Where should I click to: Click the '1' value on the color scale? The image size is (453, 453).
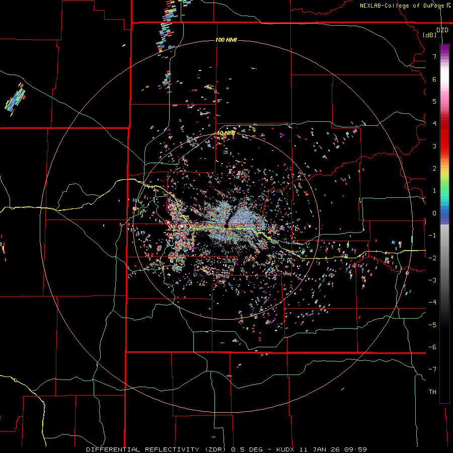[x=434, y=191]
